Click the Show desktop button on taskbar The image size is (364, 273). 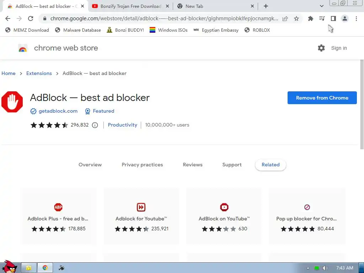[x=361, y=268]
